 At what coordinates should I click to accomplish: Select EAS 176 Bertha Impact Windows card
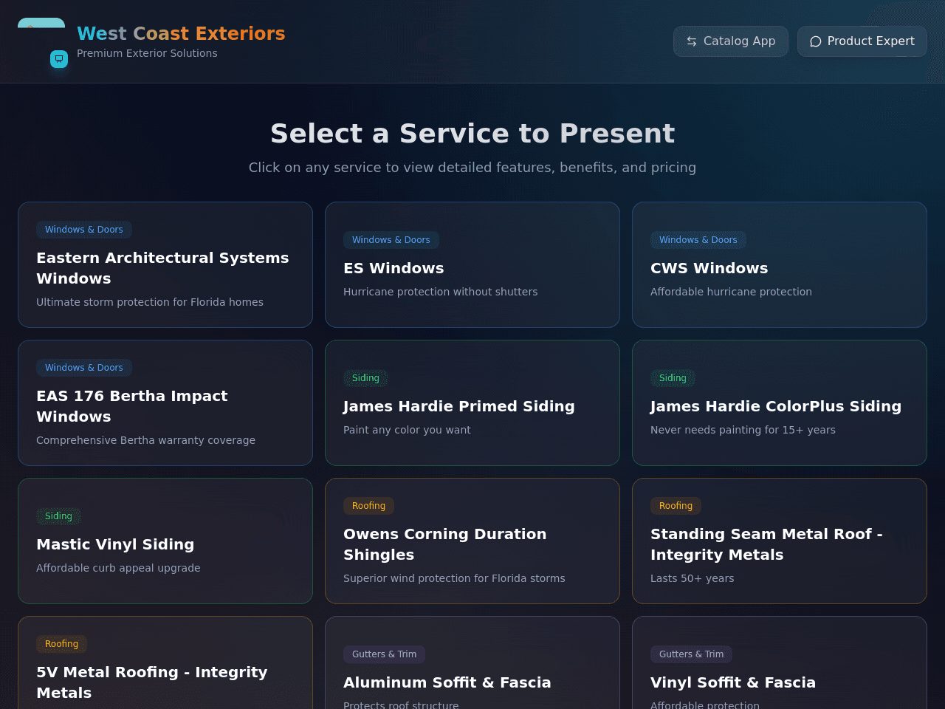165,403
